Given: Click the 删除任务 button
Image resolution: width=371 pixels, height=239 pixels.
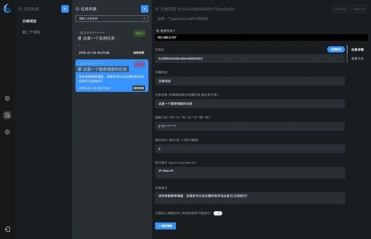Looking at the screenshot, I should pos(359,9).
